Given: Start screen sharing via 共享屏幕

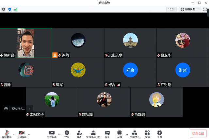Looking at the screenshot, I should [52, 133].
